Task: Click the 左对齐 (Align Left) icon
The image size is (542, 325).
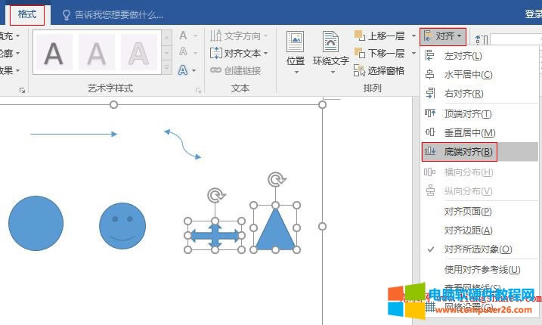Action: 431,56
